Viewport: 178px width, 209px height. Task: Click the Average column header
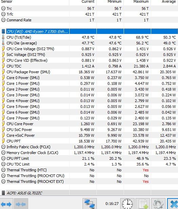169,2
